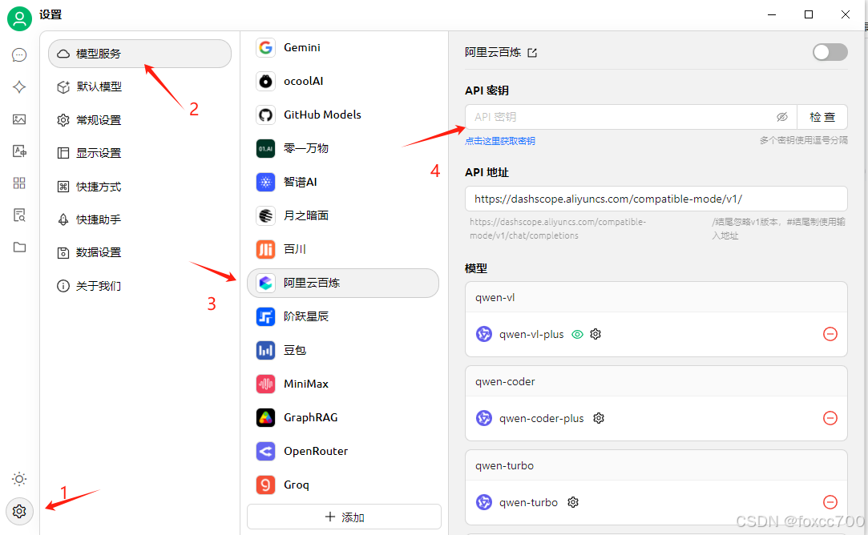Open the mini apps grid icon
Image resolution: width=868 pixels, height=535 pixels.
(x=19, y=183)
